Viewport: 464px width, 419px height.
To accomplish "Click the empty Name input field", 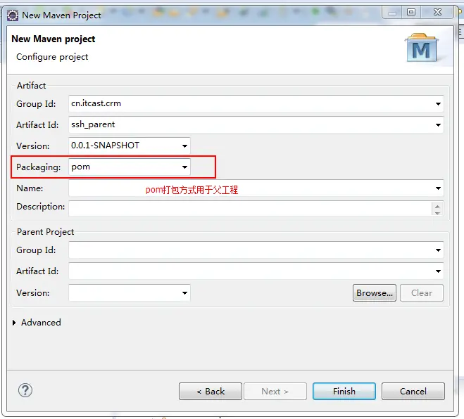I will tap(256, 188).
